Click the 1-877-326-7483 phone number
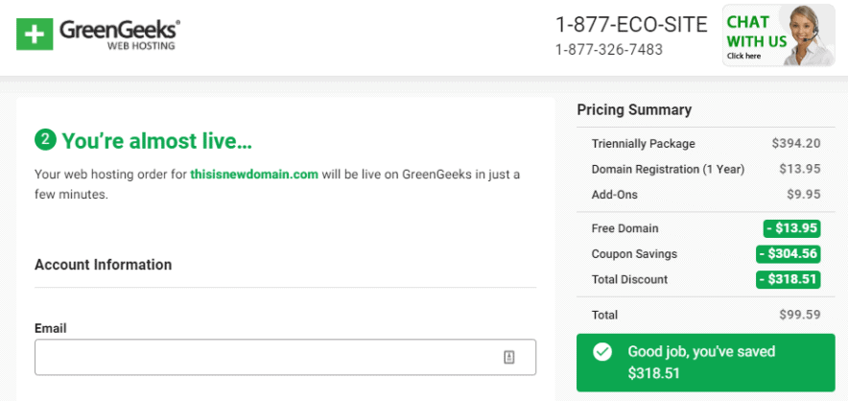The image size is (848, 401). pyautogui.click(x=609, y=50)
